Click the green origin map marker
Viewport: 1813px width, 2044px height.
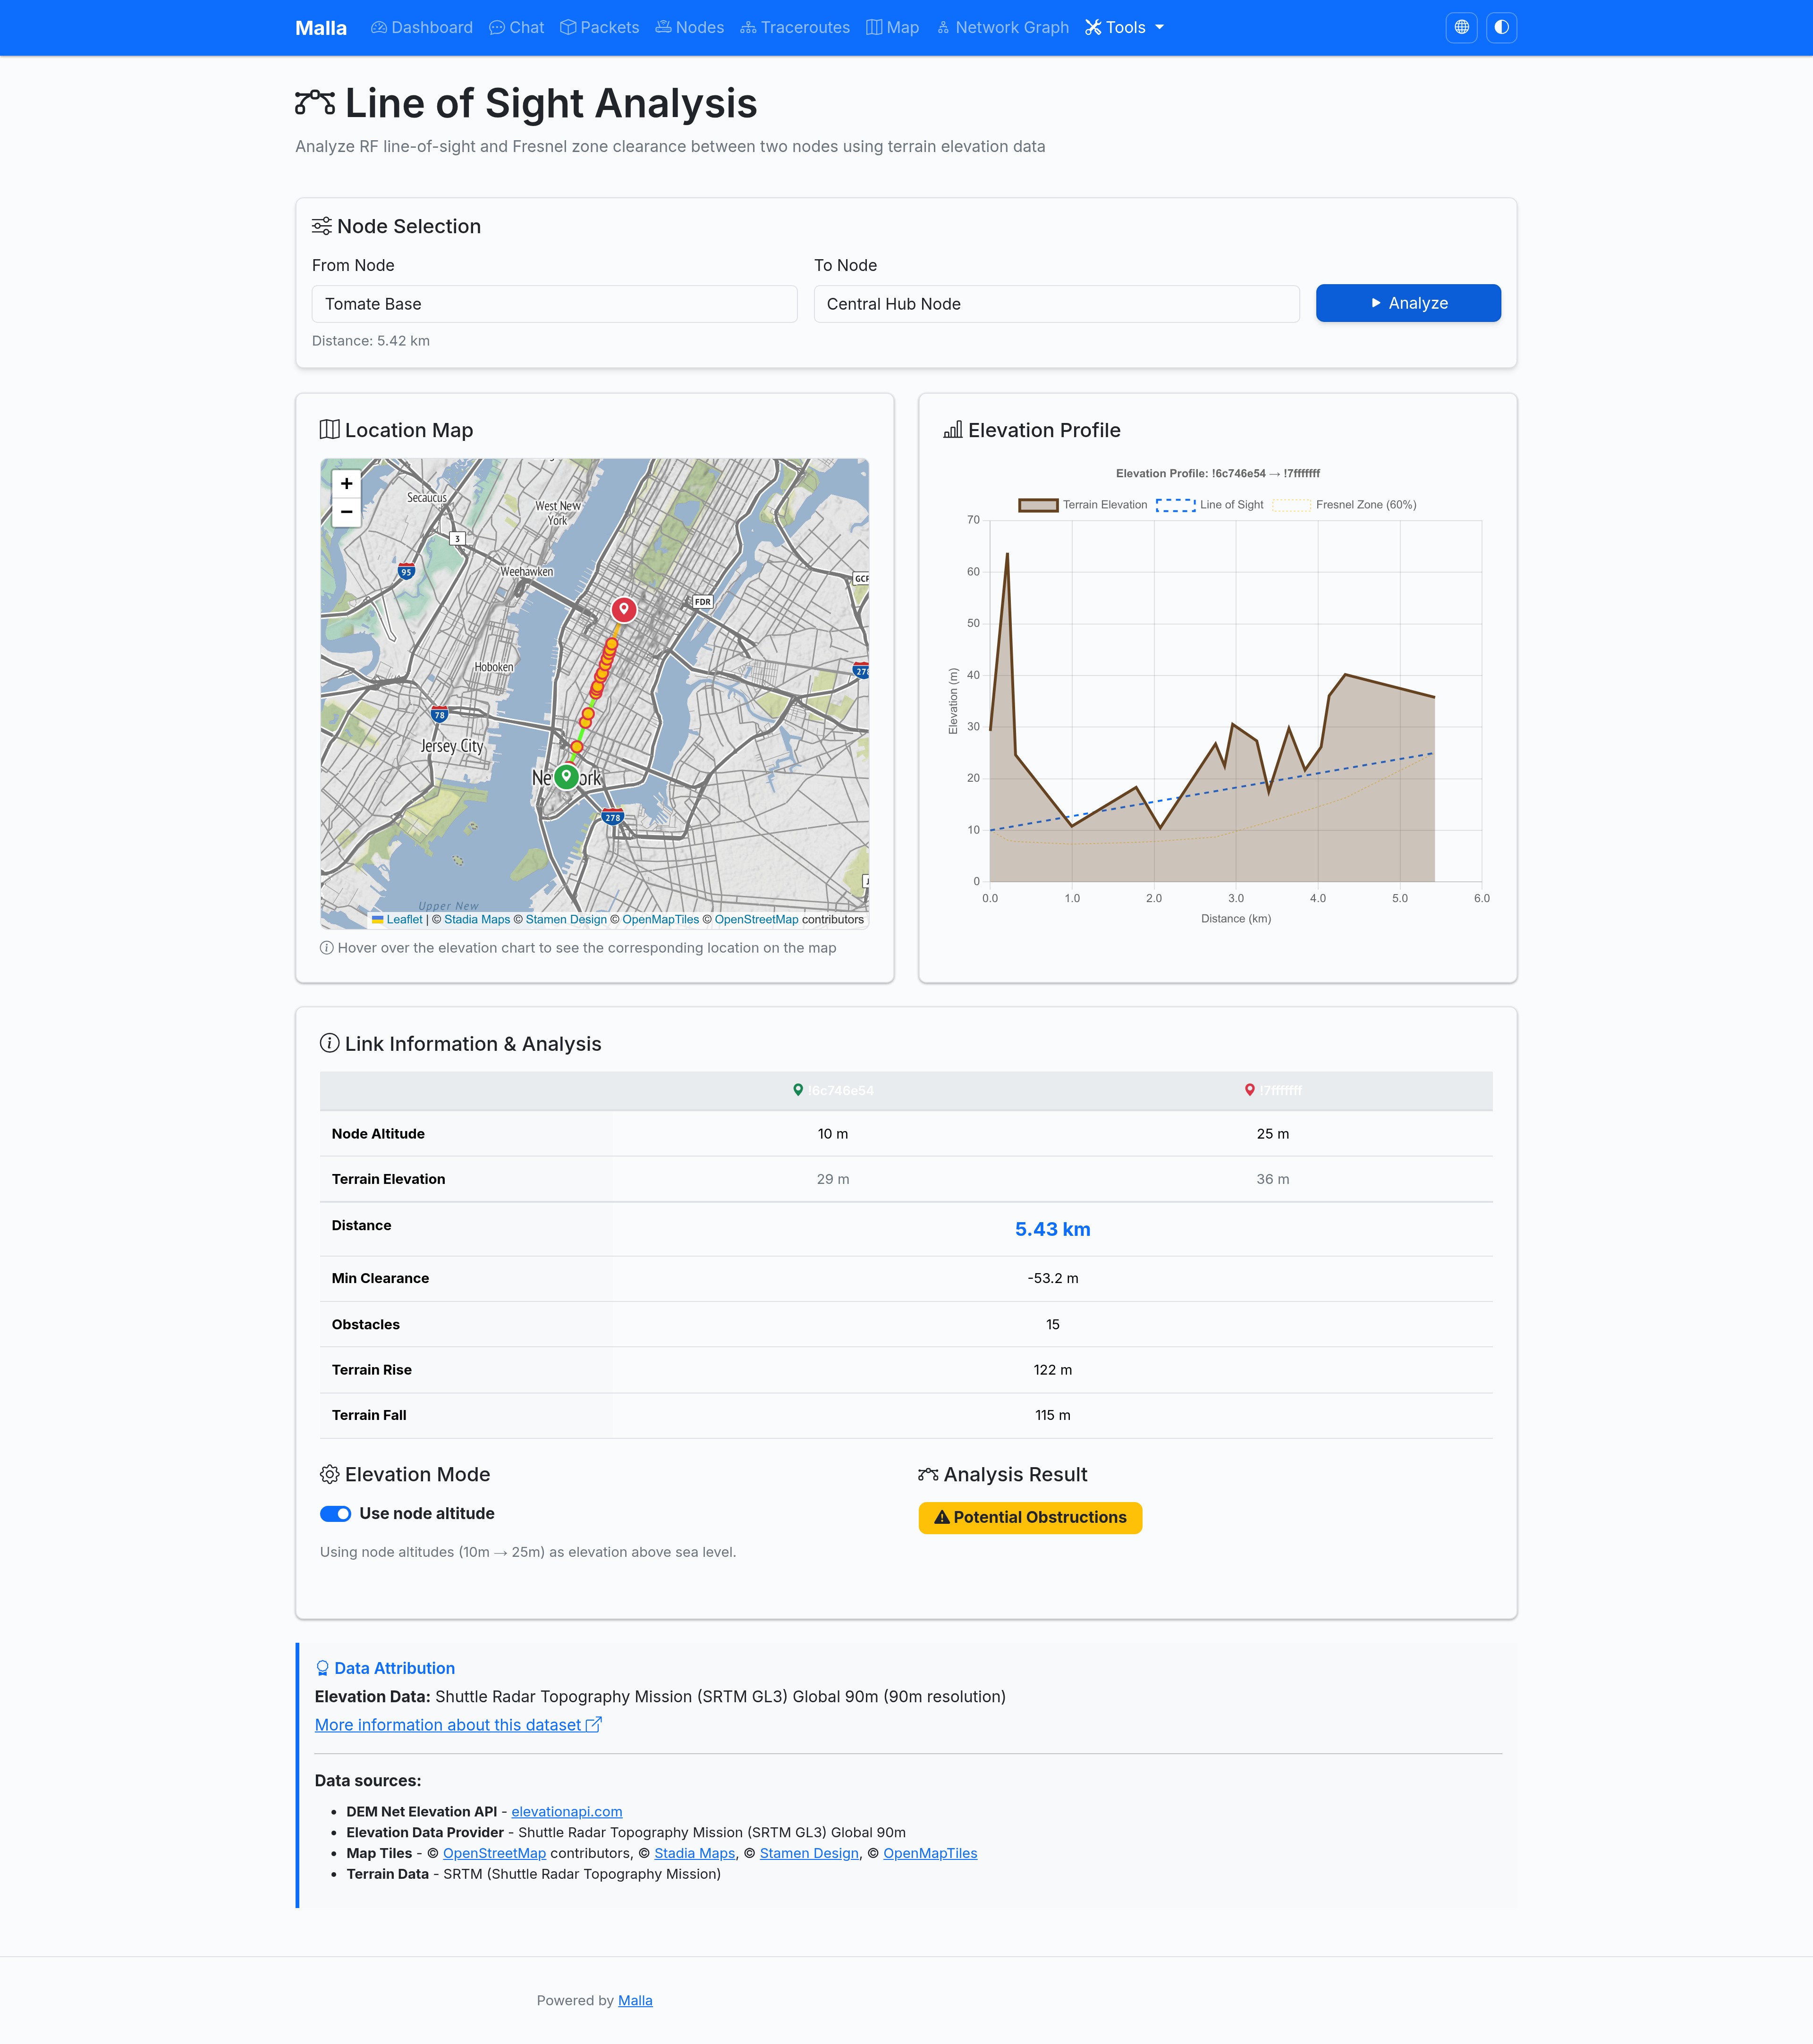point(567,776)
